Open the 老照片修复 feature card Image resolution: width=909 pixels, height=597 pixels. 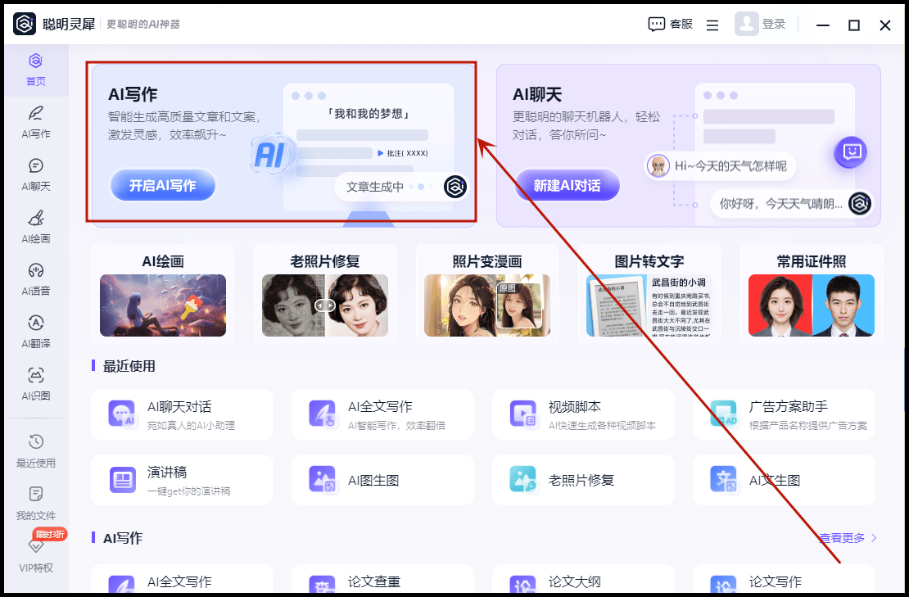click(x=324, y=295)
